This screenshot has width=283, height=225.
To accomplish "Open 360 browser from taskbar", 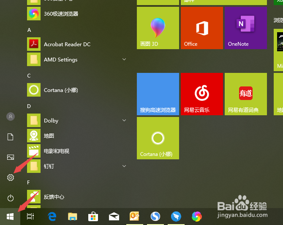I will [197, 217].
